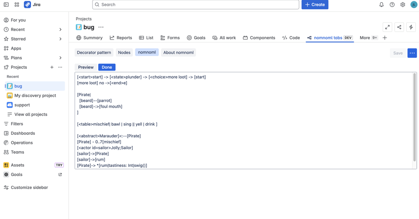Click the Preview button
The width and height of the screenshot is (419, 219).
point(86,67)
